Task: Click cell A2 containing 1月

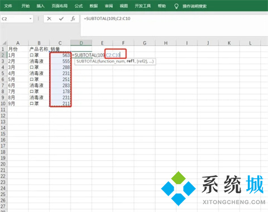Action: coord(18,55)
